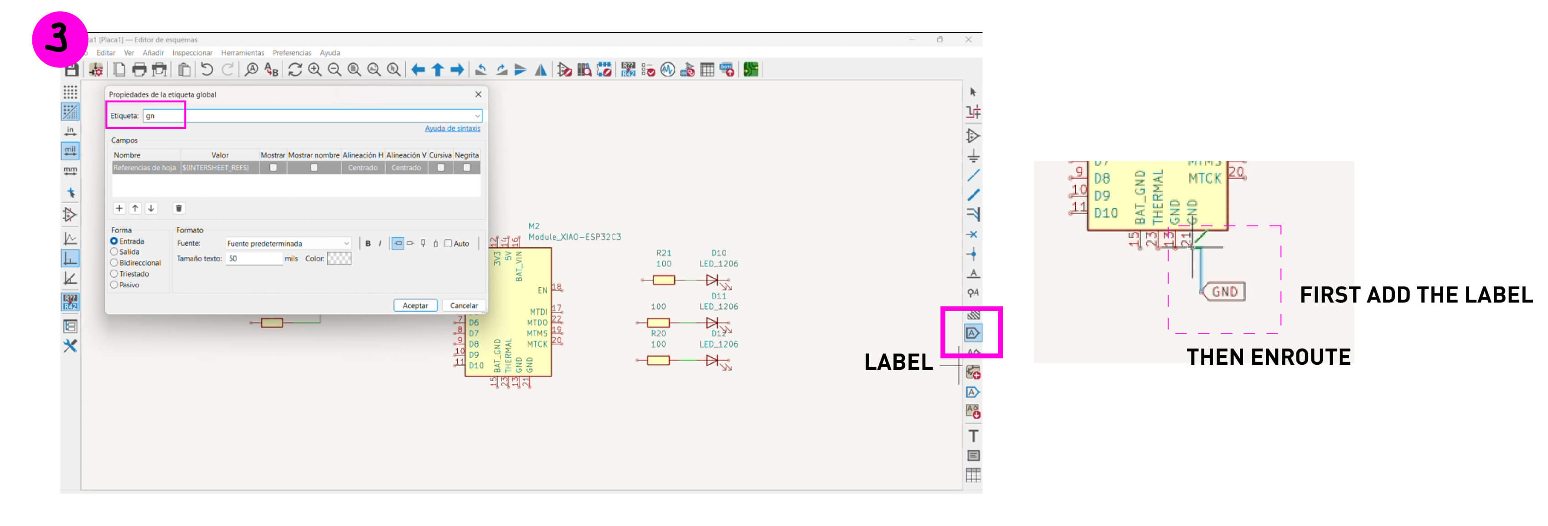Click the Color swatch in Formato
1548x526 pixels.
tap(339, 259)
